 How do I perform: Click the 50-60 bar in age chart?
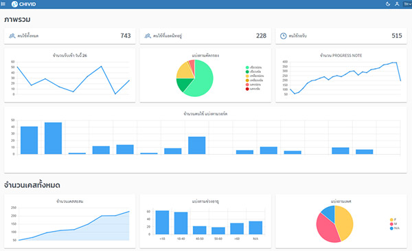point(218,231)
